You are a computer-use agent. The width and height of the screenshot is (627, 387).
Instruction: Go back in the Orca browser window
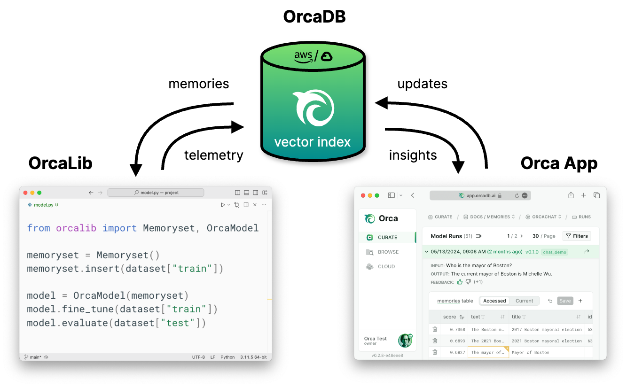[x=413, y=195]
